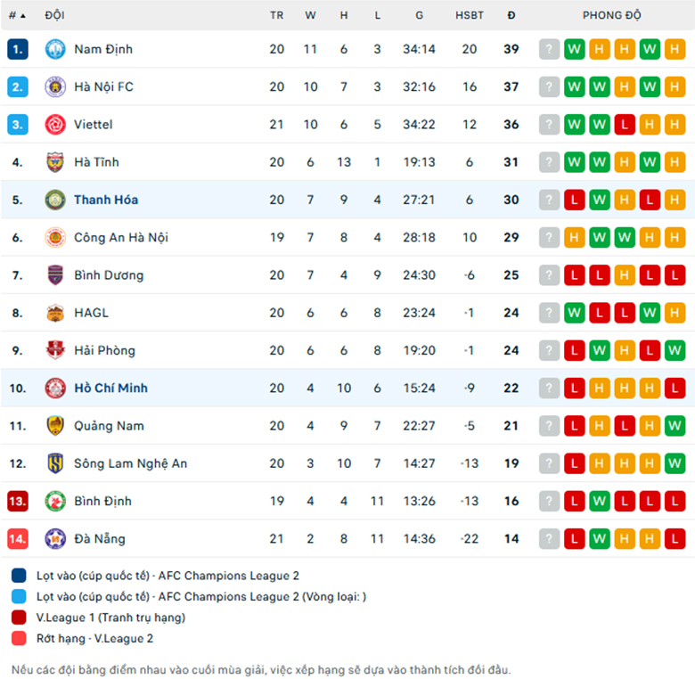Click the Hải Phòng team crest
The image size is (695, 679).
(x=55, y=350)
